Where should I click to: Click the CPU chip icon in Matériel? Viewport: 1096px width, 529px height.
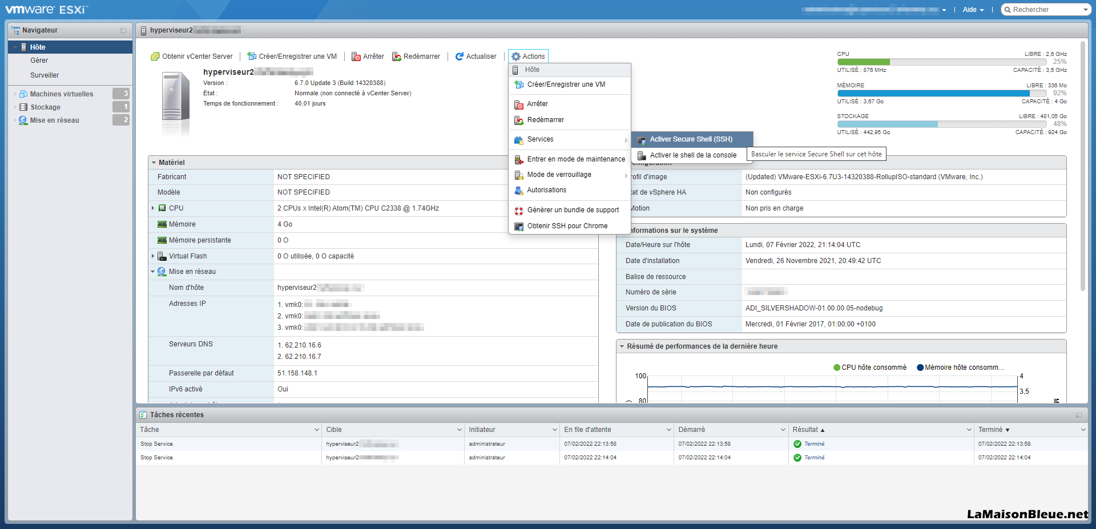tap(162, 208)
